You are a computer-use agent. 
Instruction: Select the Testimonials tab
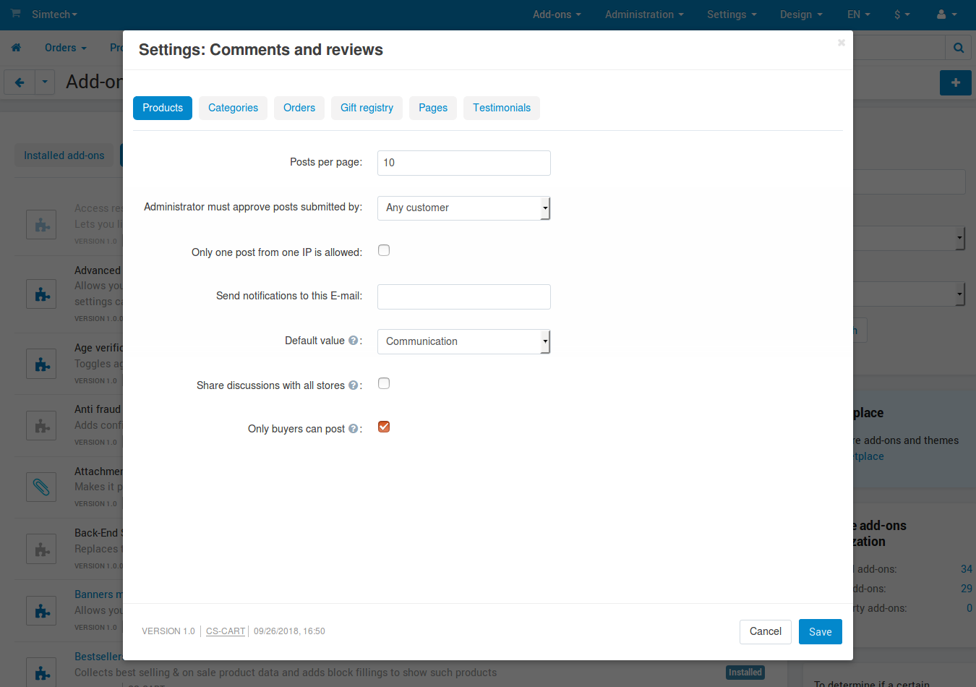[x=502, y=108]
